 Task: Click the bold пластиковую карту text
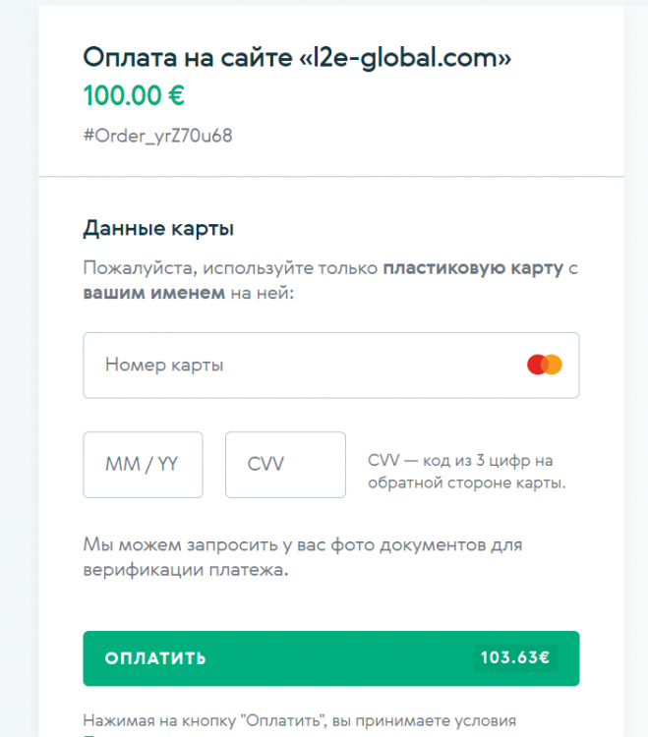pos(473,268)
